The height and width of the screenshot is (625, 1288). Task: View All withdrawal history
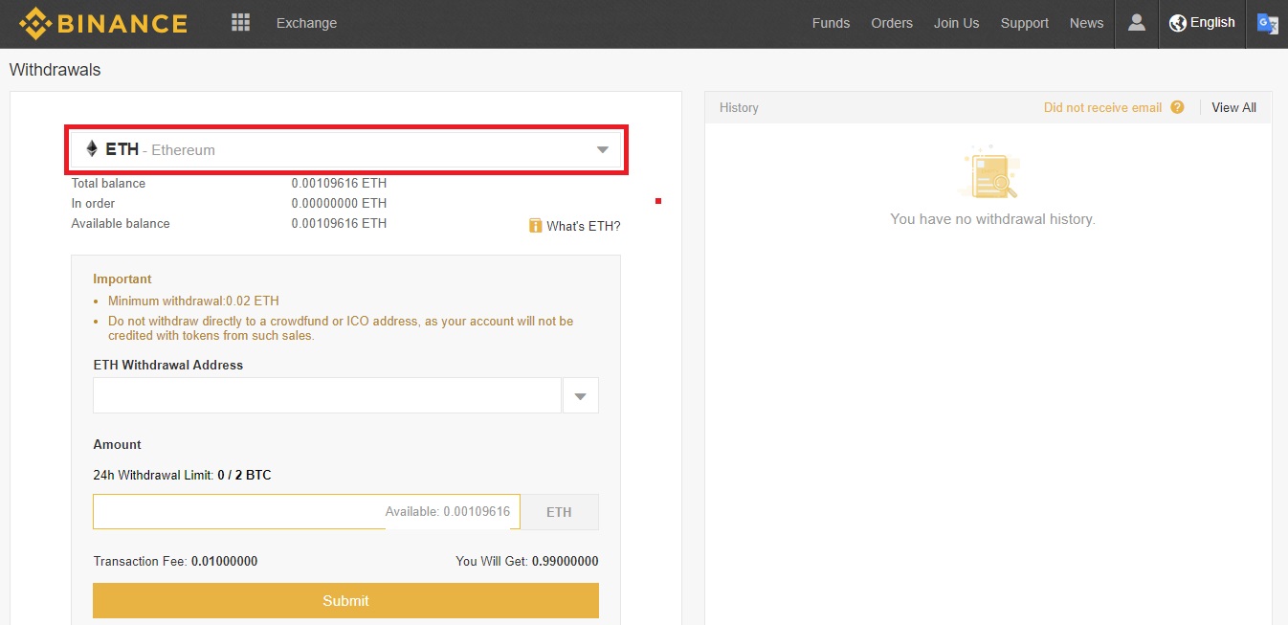tap(1233, 107)
